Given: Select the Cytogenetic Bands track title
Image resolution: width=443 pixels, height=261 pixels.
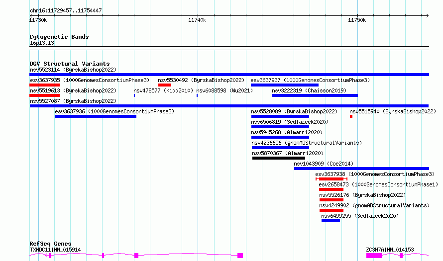Looking at the screenshot, I should point(59,37).
